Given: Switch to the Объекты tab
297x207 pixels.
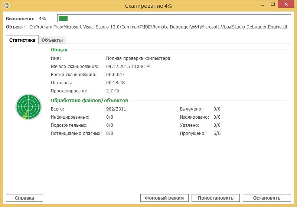Looking at the screenshot, I should tap(52, 40).
